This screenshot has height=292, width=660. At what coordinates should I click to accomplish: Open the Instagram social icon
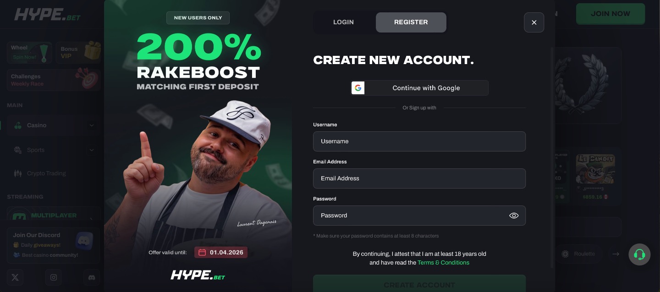[x=54, y=277]
